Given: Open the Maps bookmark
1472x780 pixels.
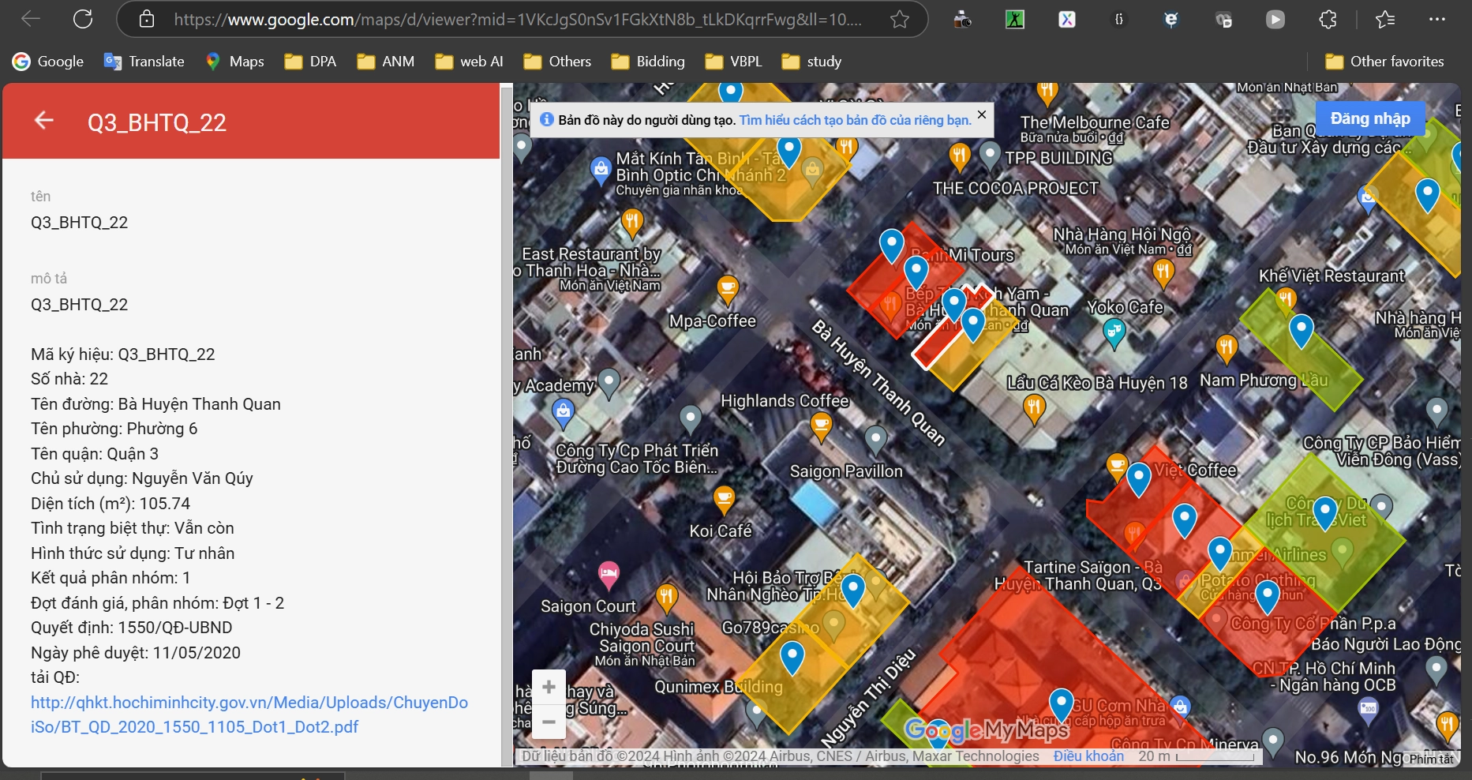Looking at the screenshot, I should (235, 62).
